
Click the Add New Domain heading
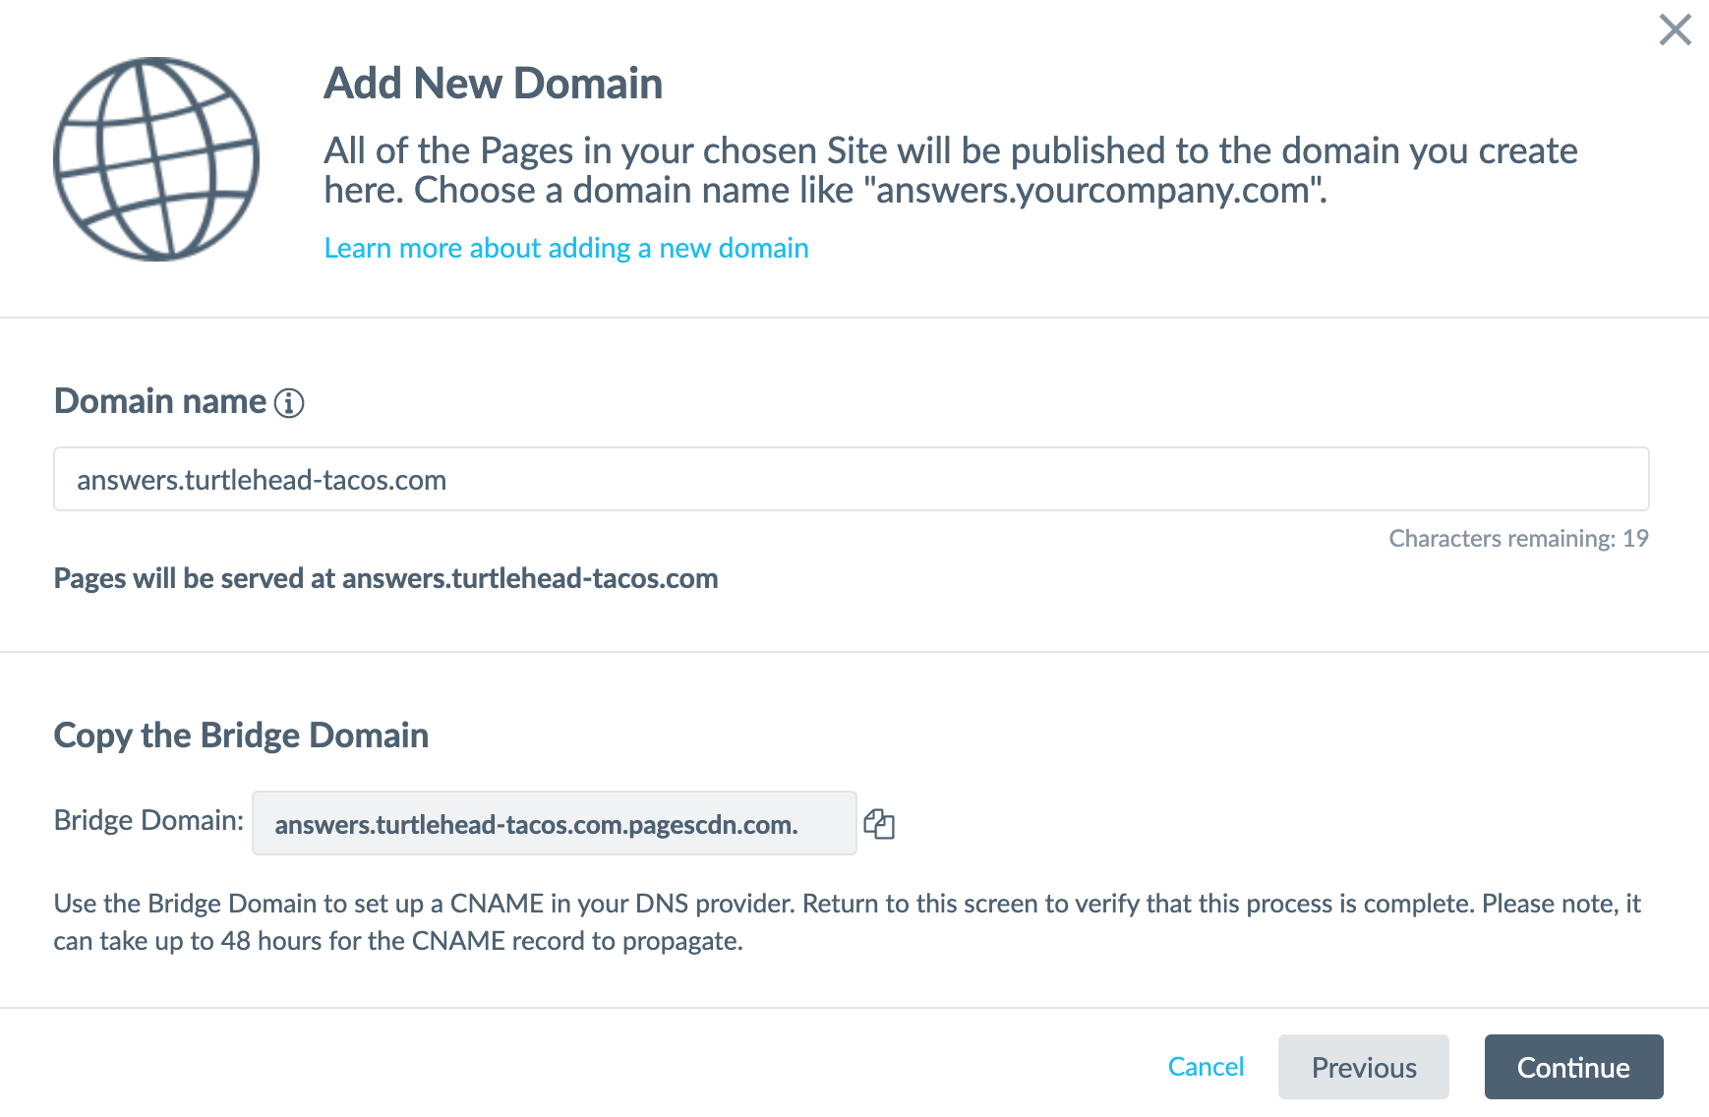click(x=493, y=84)
